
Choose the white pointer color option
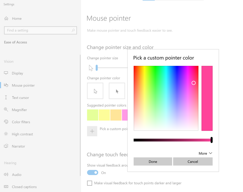[x=95, y=91]
